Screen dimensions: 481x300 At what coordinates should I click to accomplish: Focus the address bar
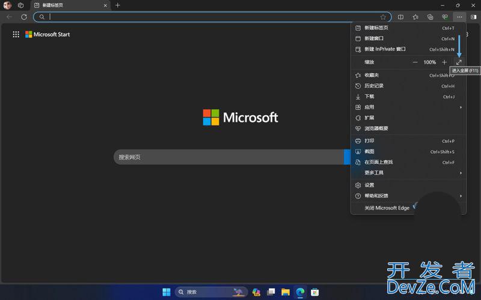[x=212, y=17]
